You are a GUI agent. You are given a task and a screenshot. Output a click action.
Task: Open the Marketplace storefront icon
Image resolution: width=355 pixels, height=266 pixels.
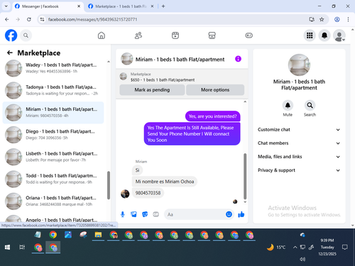point(212,35)
